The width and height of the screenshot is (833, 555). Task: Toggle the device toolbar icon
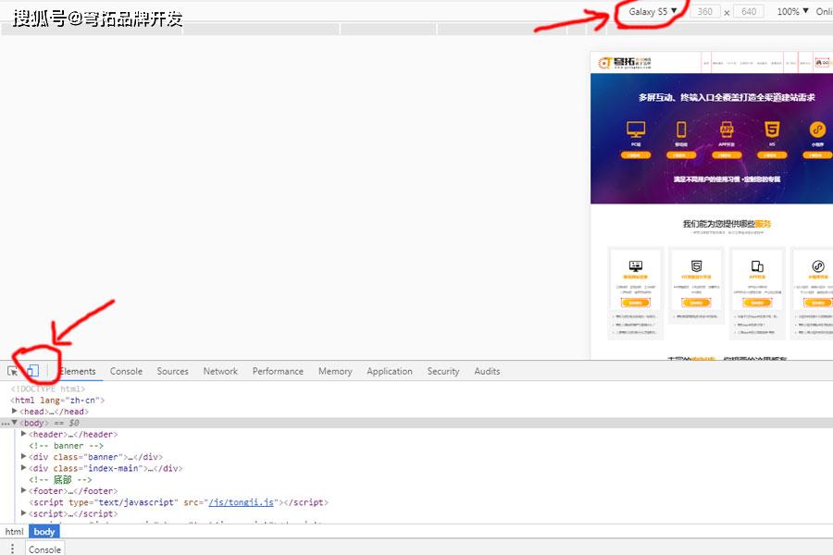pos(33,371)
